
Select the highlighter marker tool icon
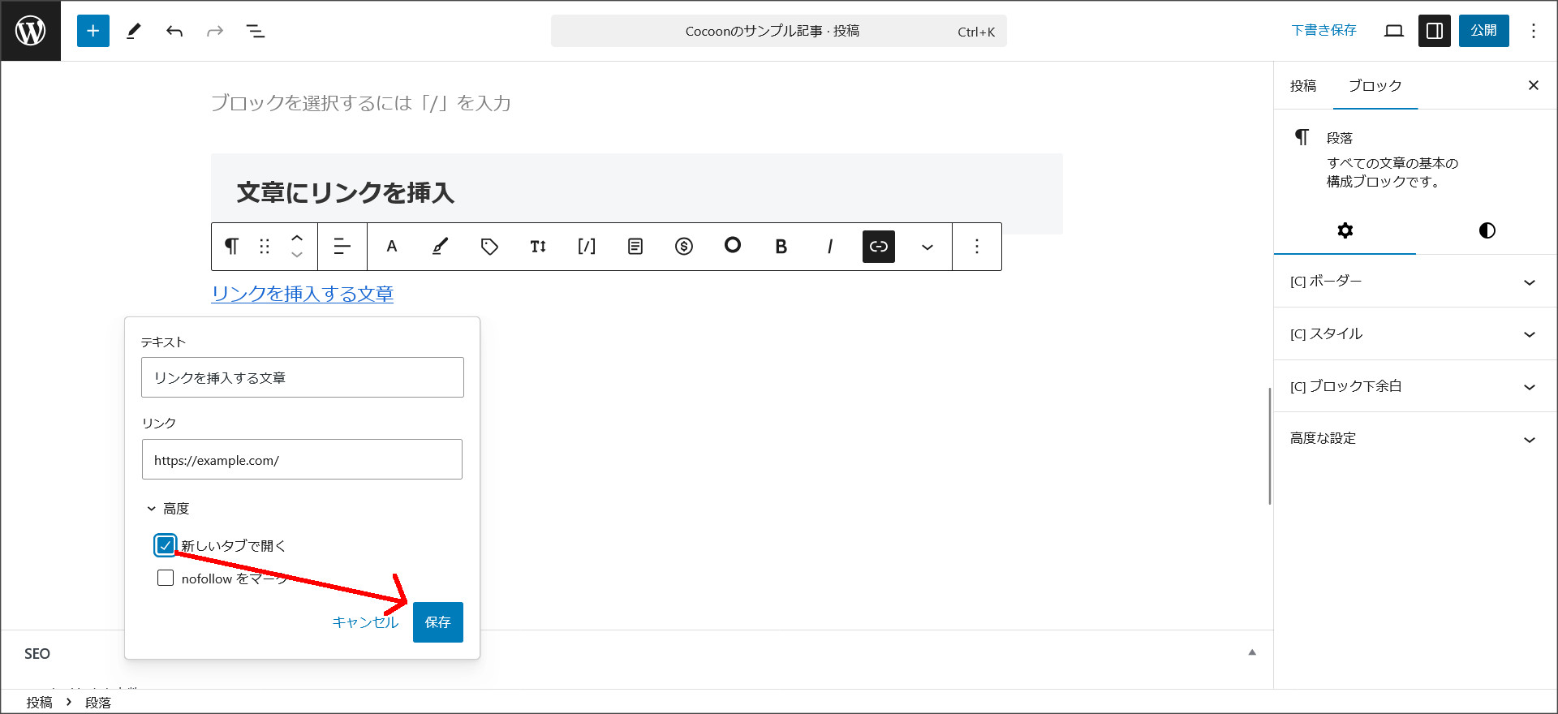440,247
